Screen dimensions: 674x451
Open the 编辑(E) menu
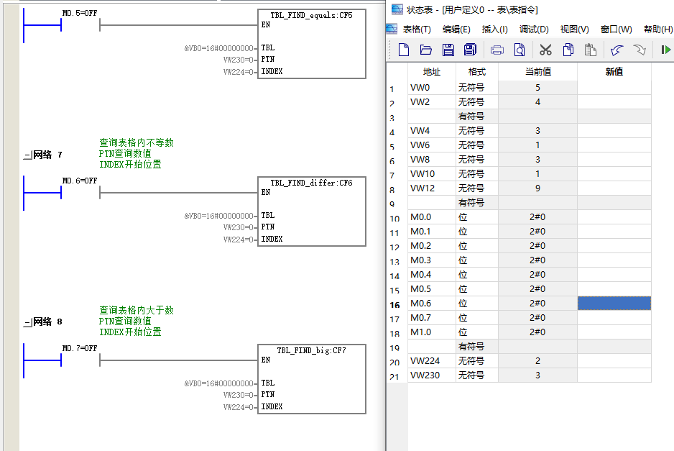pyautogui.click(x=456, y=29)
